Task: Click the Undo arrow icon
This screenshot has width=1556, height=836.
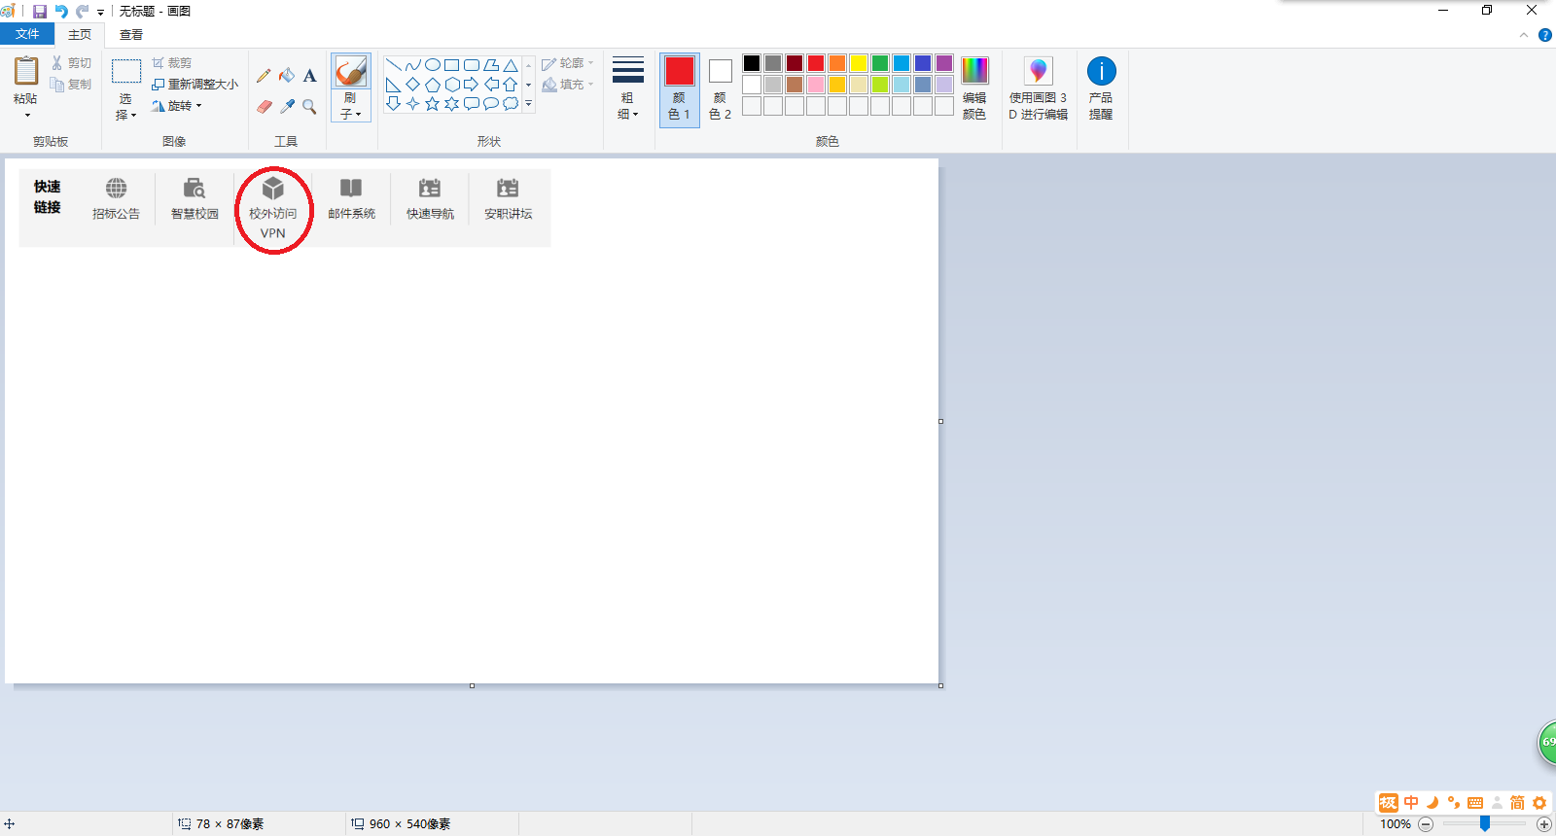Action: pyautogui.click(x=61, y=12)
